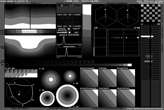The width and height of the screenshot is (164, 110).
Task: Open the lime/violet complementaries panel
Action: point(108,98)
